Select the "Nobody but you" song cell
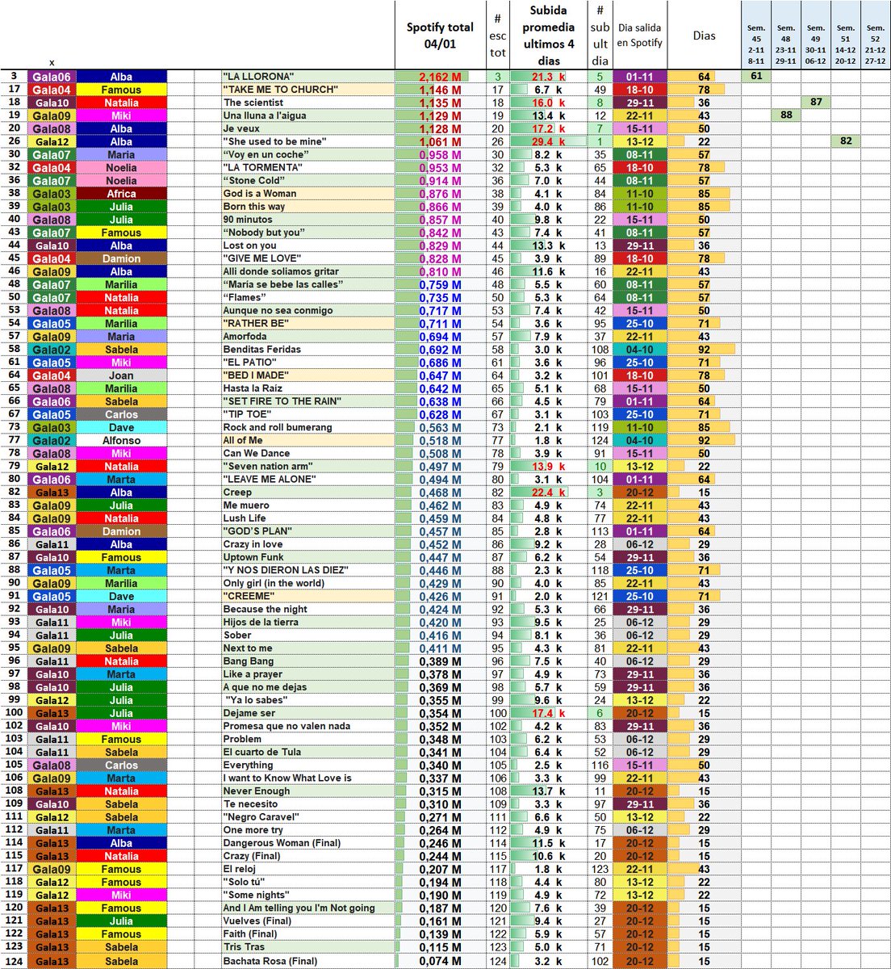891x969 pixels. (308, 233)
